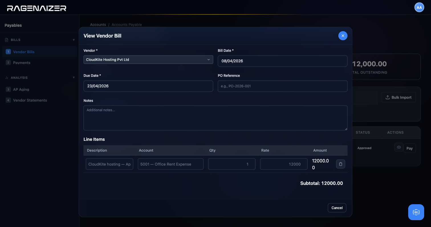Screen dimensions: 431x227
Task: Click the Notes text area
Action: point(215,118)
